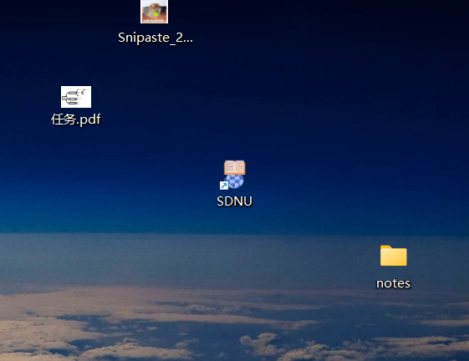Click the SDNU shortcut label
This screenshot has height=361, width=469.
point(234,201)
